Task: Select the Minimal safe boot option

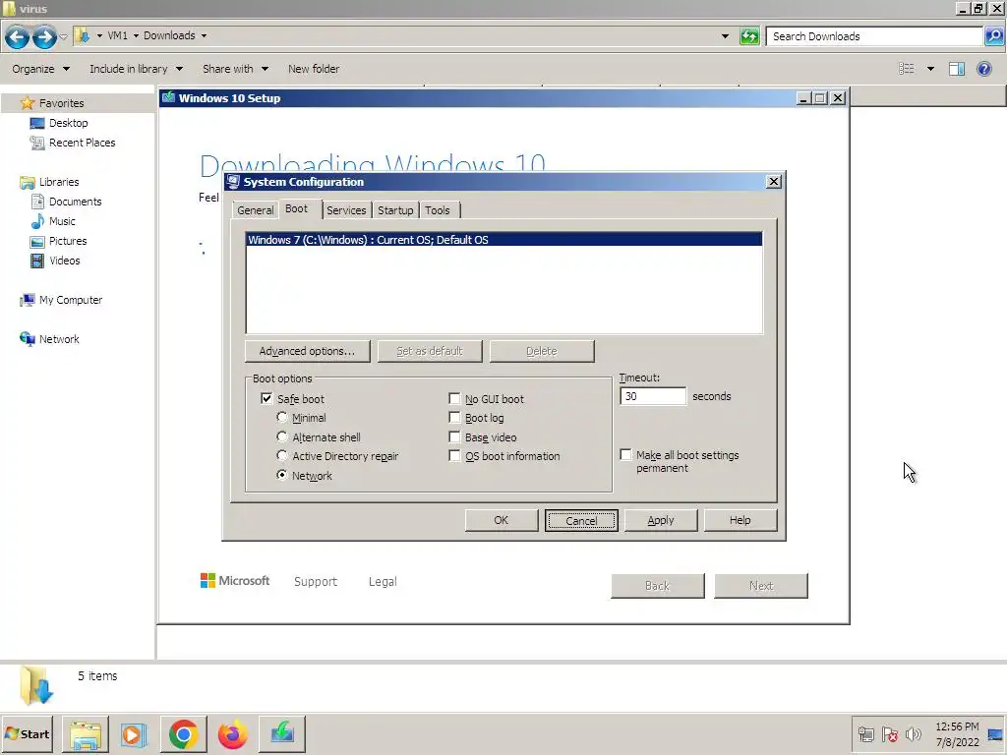Action: 282,417
